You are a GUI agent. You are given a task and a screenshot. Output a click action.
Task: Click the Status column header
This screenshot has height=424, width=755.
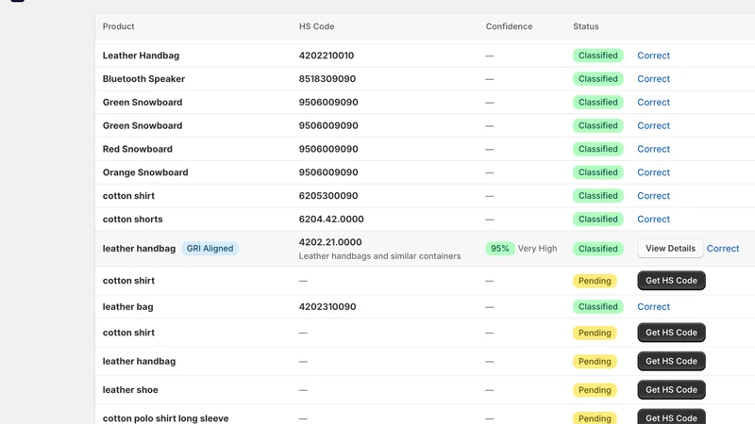(585, 26)
